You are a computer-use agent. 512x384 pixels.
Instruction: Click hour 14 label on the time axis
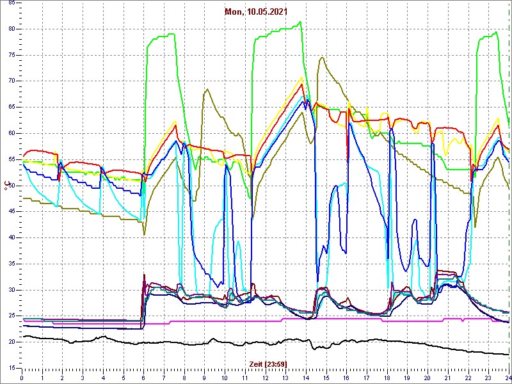(x=306, y=378)
